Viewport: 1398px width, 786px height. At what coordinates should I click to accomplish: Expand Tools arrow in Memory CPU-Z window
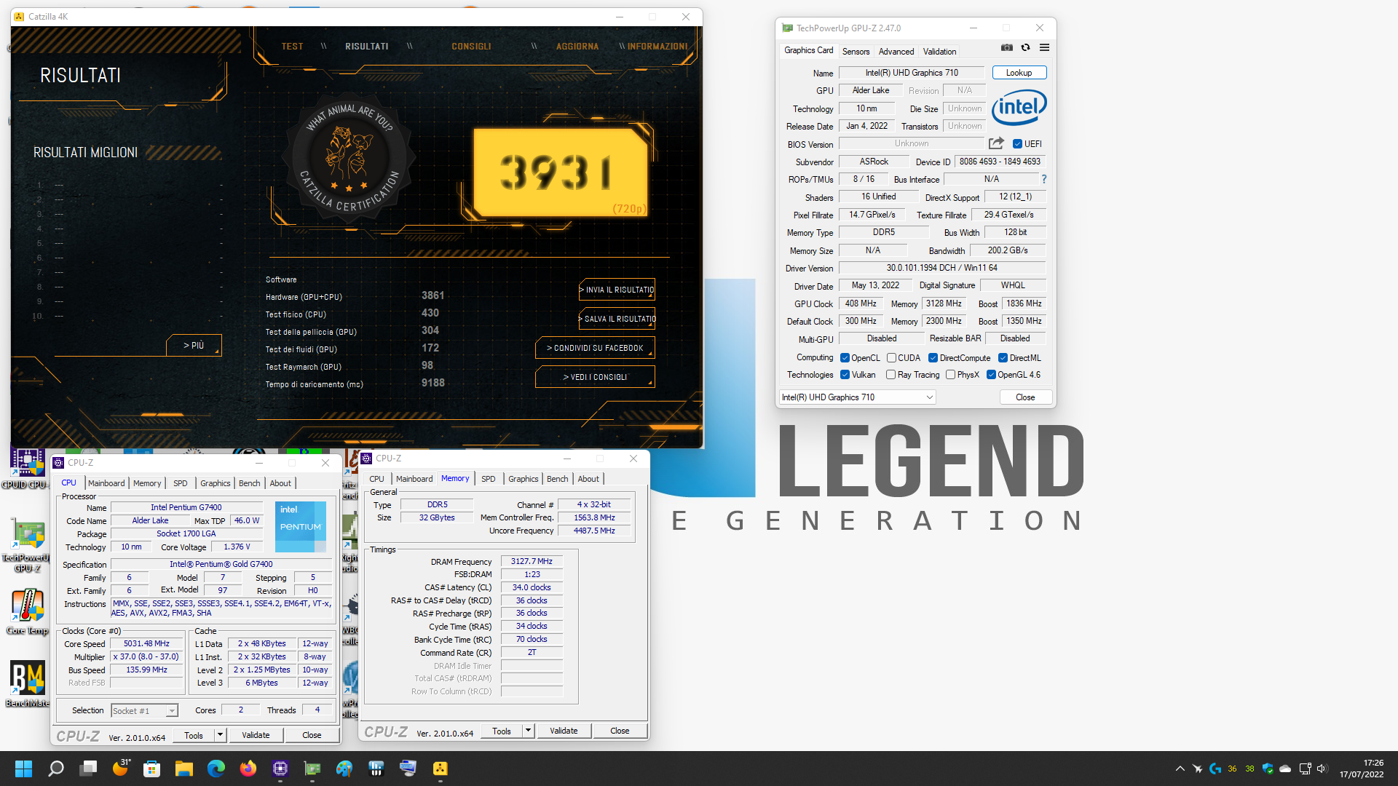tap(528, 731)
